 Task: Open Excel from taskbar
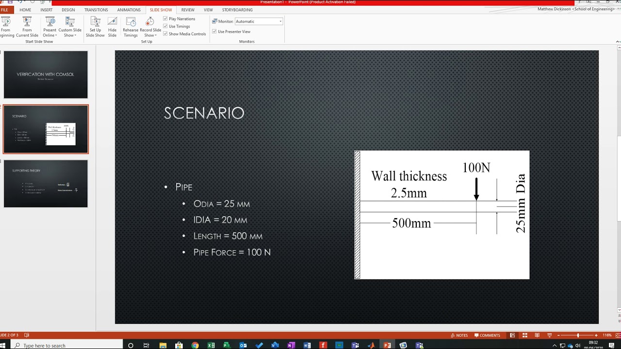[211, 345]
